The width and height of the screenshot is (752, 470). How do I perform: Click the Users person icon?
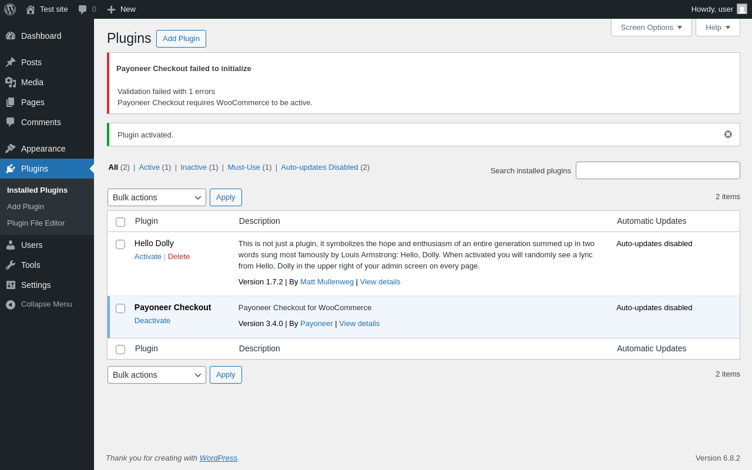pyautogui.click(x=11, y=245)
